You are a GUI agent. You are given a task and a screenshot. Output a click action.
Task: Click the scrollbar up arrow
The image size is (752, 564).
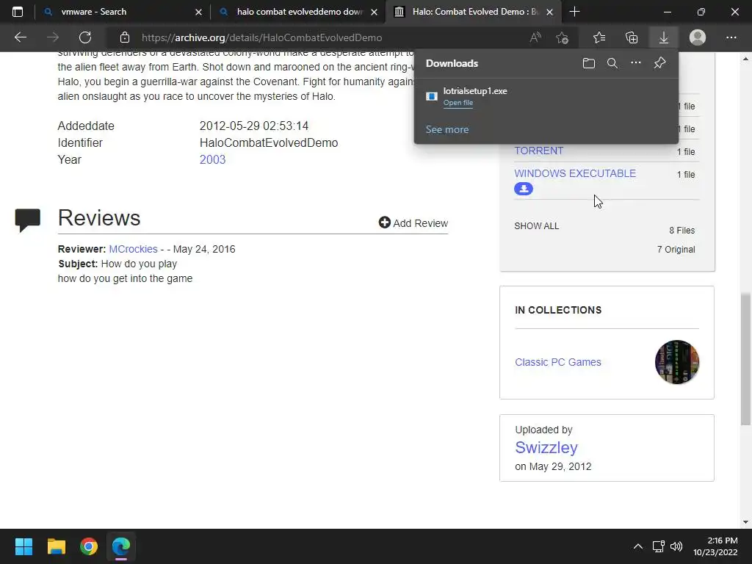click(745, 59)
